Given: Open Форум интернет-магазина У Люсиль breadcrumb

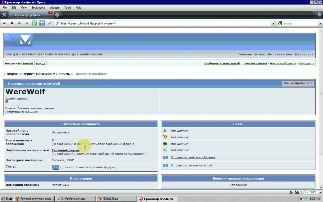Looking at the screenshot, I should click(38, 74).
